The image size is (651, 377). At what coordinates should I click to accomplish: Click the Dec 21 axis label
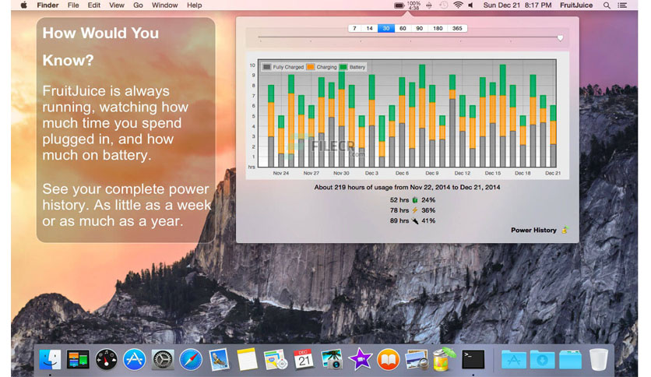click(553, 173)
